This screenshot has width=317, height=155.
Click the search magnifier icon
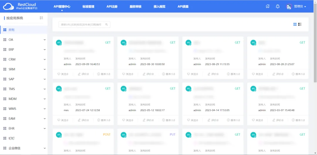(x=107, y=25)
